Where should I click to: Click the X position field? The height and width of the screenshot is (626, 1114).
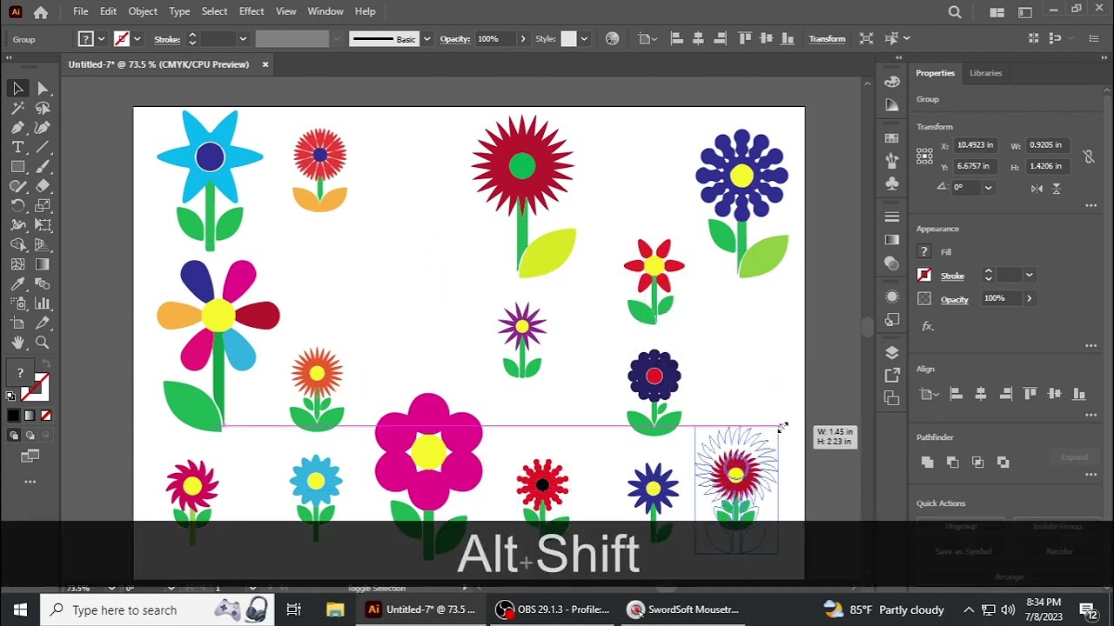click(975, 145)
